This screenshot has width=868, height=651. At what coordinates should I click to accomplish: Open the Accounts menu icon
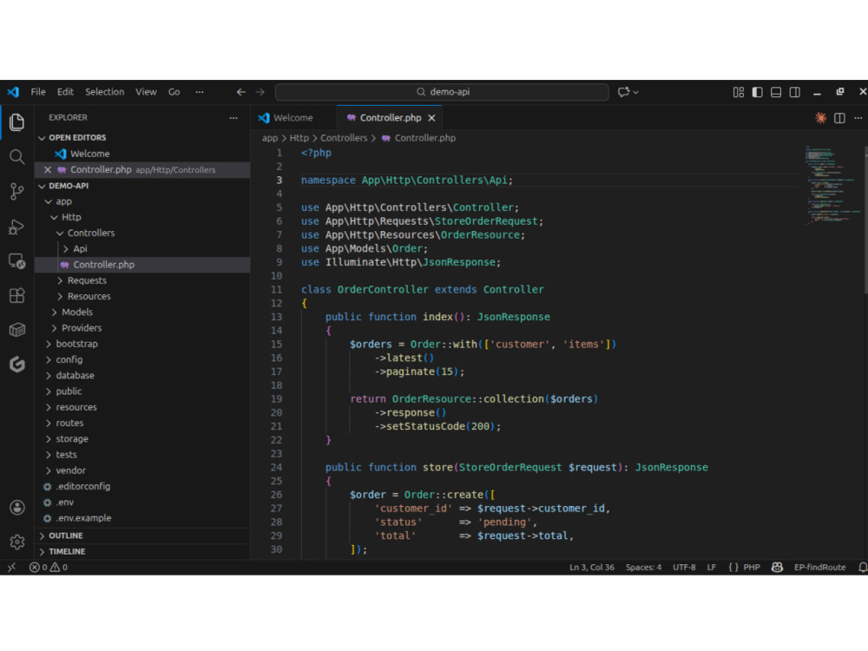tap(16, 508)
